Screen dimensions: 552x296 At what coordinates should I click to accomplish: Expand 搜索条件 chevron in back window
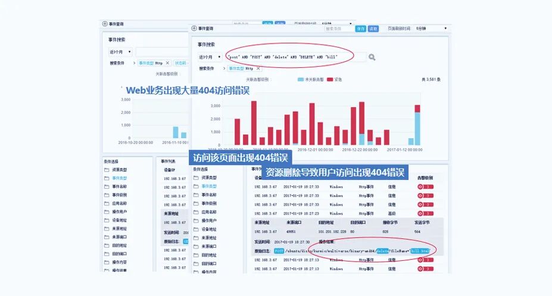click(x=134, y=63)
